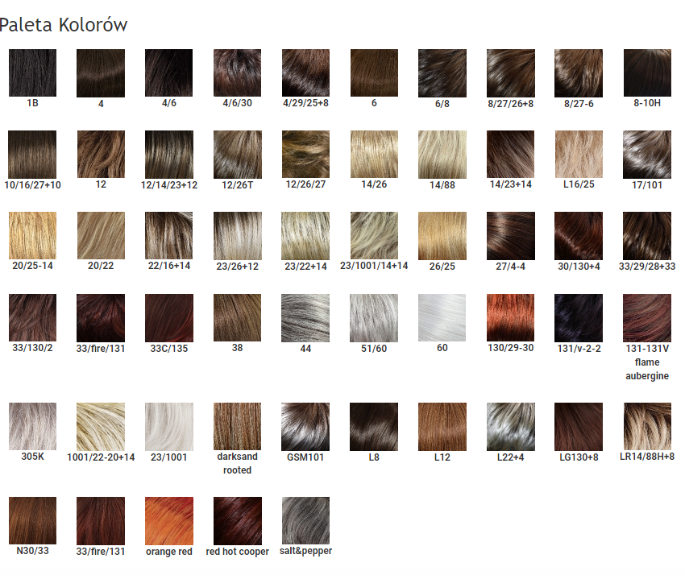
Task: Pick the LR14/88H+8 swatch
Action: tap(647, 427)
